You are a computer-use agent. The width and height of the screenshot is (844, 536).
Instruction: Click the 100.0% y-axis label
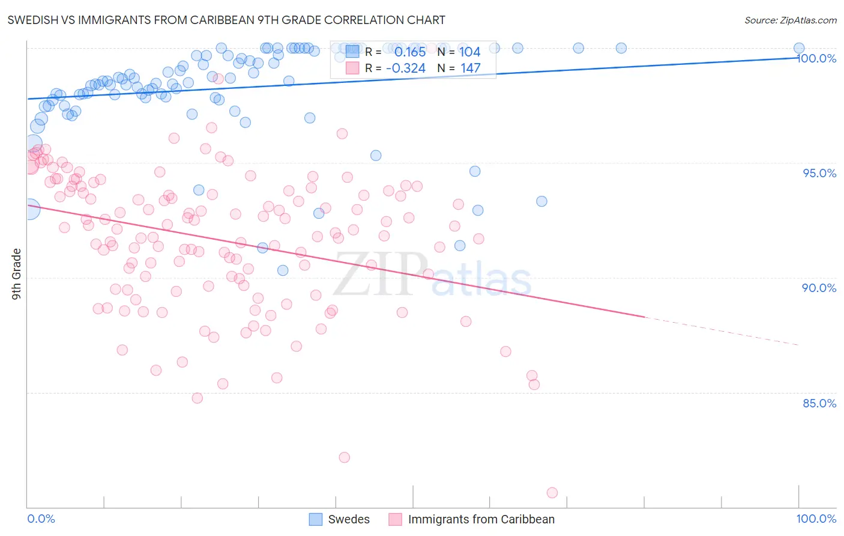[x=816, y=58]
